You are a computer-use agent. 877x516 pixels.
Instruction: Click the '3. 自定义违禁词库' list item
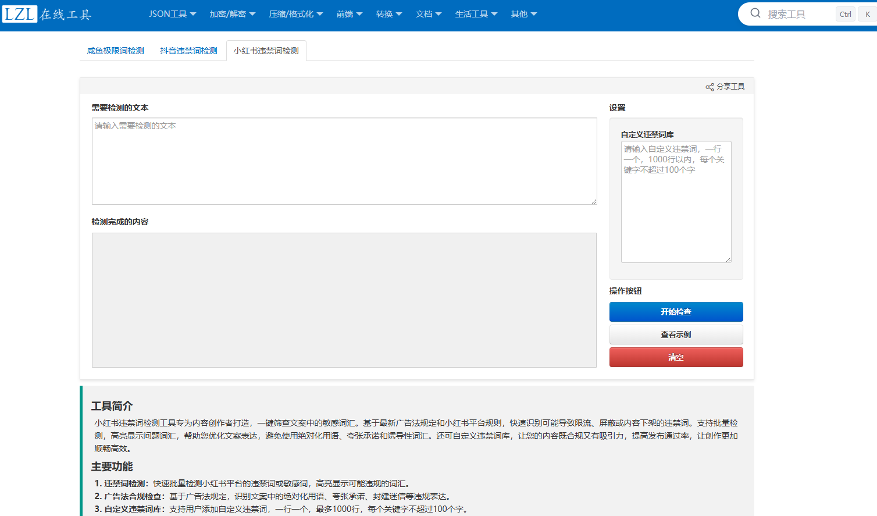pos(282,509)
